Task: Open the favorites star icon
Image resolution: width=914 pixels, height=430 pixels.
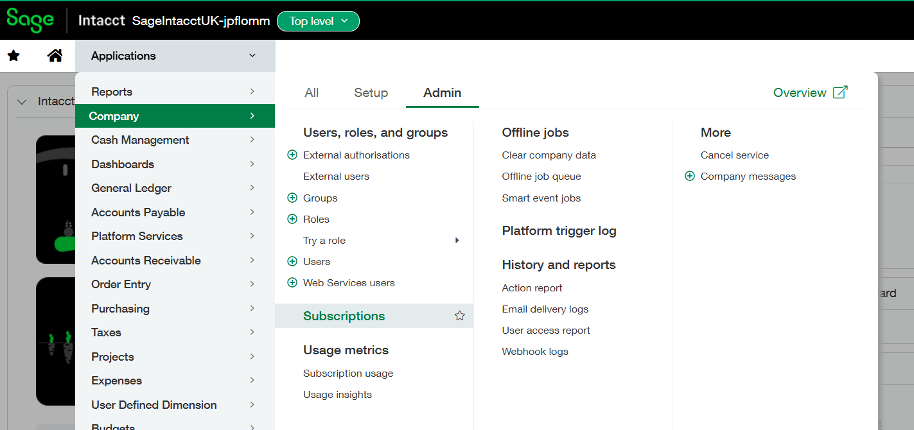Action: tap(13, 56)
